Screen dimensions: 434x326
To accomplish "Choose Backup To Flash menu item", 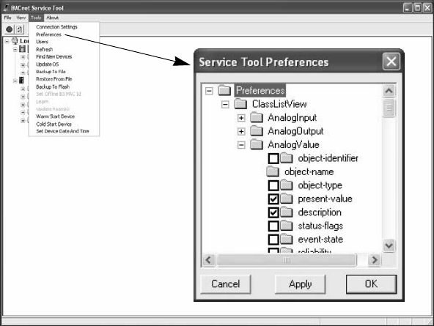I will (53, 86).
